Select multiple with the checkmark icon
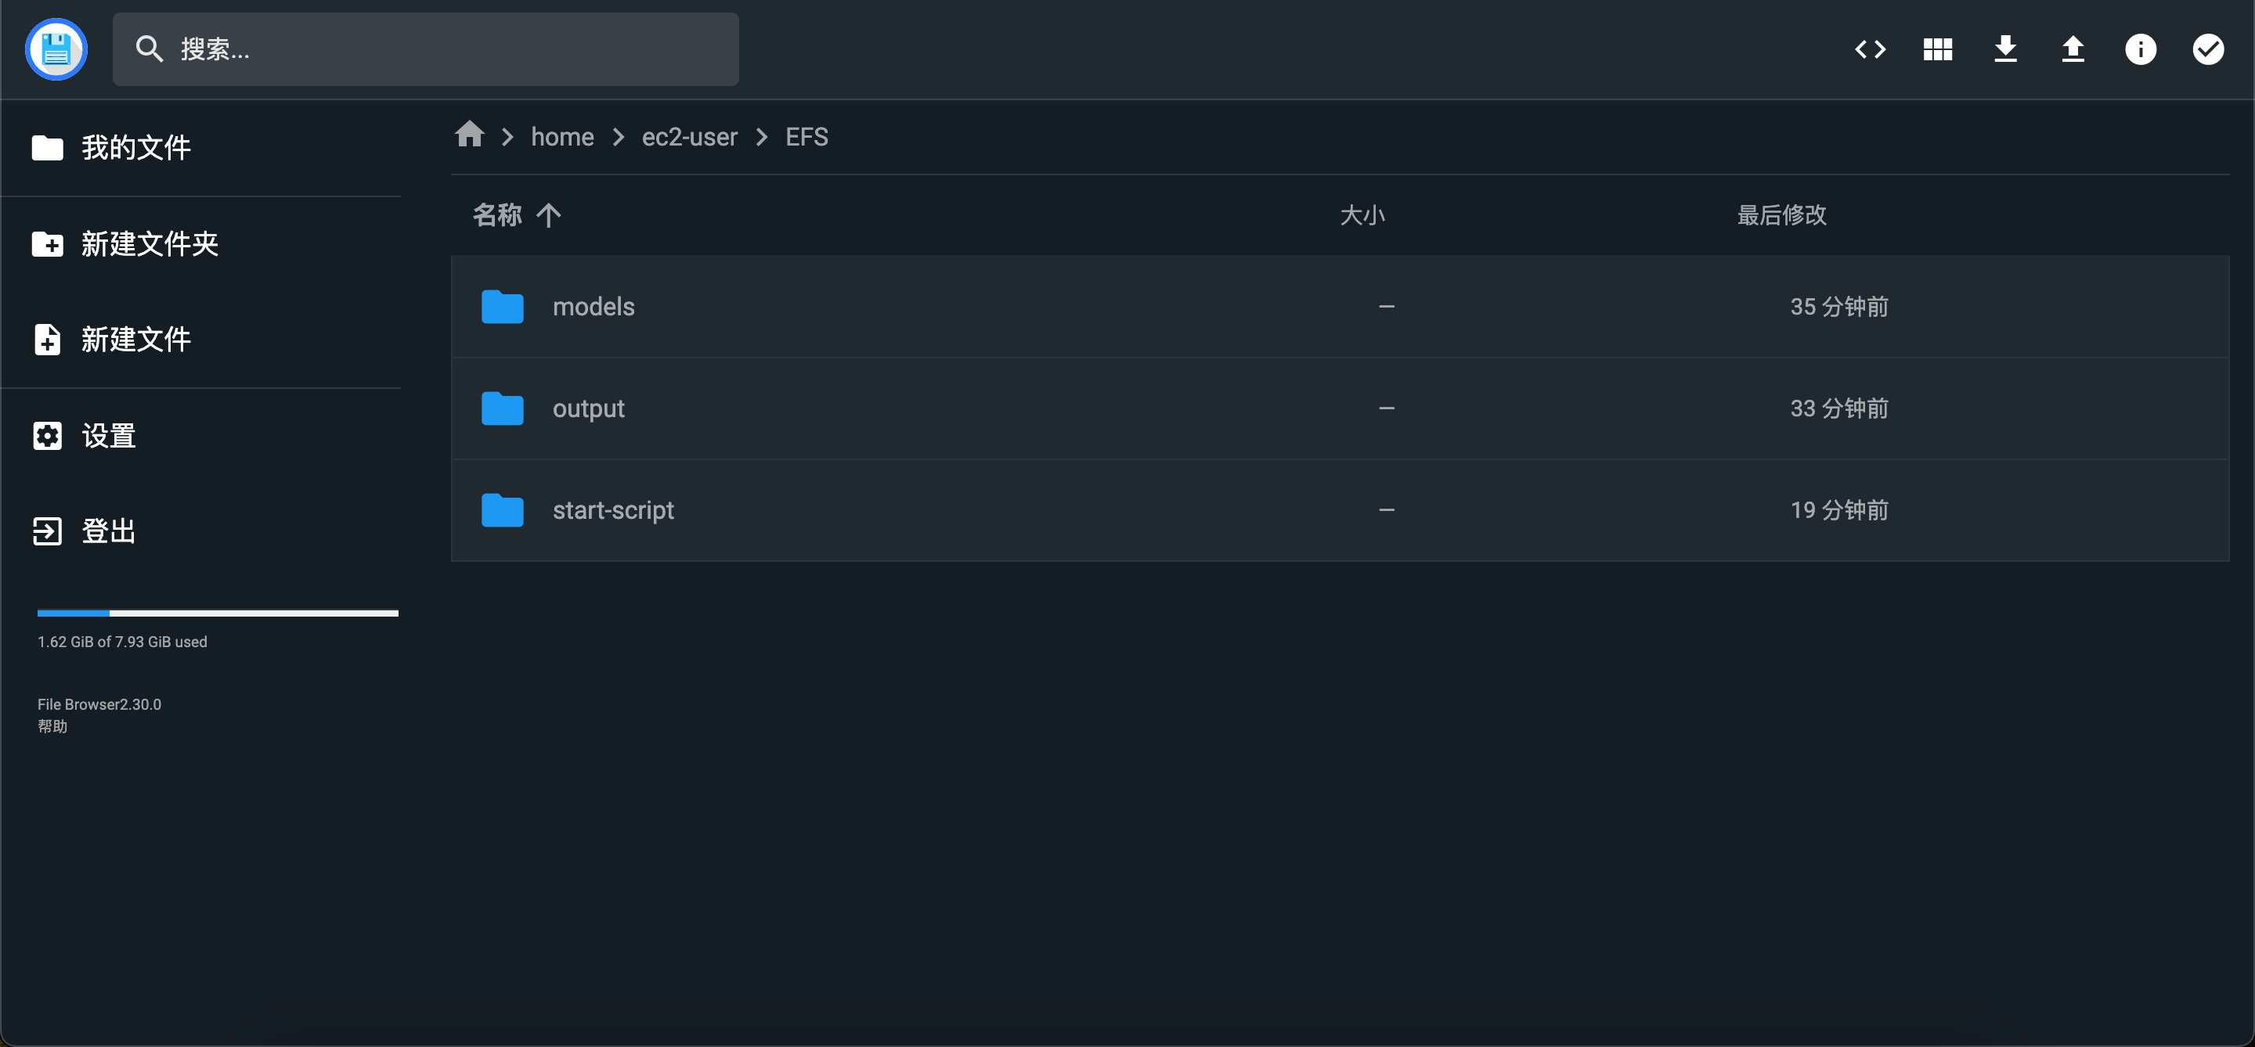The height and width of the screenshot is (1047, 2255). pyautogui.click(x=2208, y=49)
